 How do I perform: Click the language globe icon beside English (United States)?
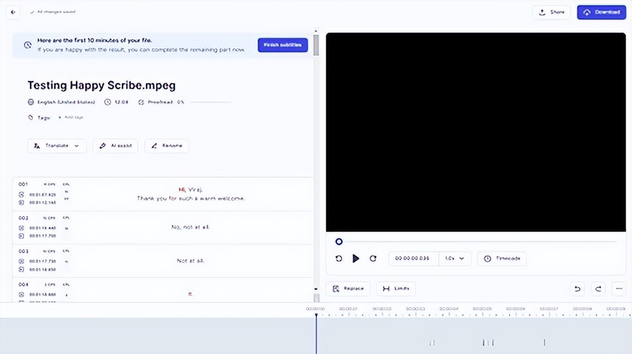click(30, 102)
